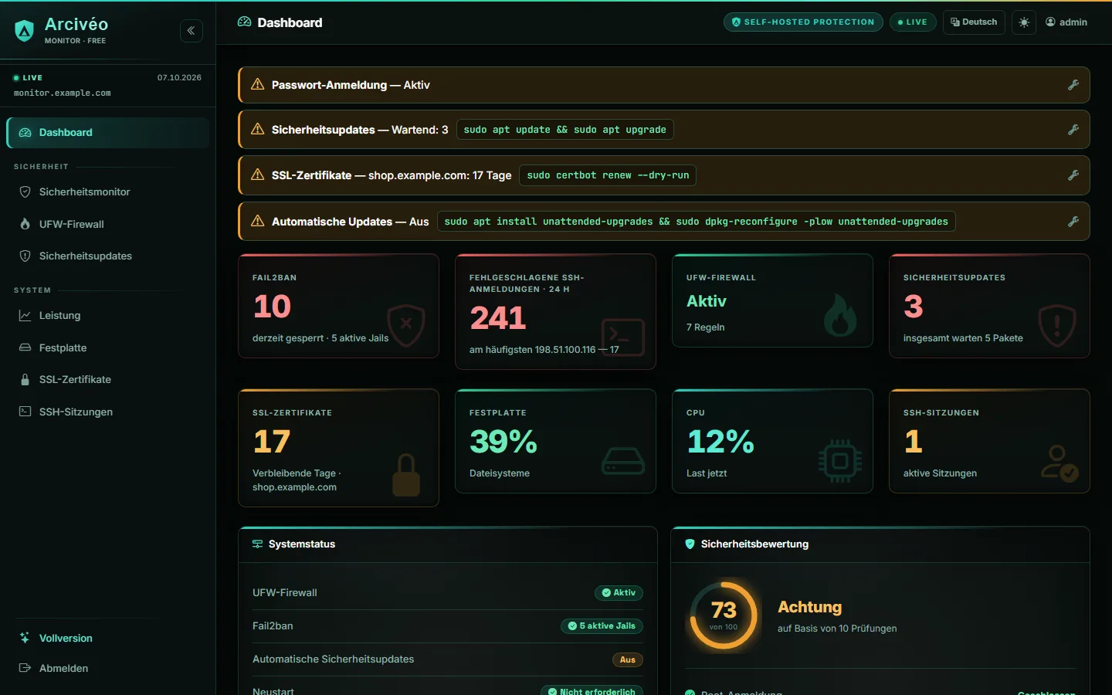This screenshot has height=695, width=1112.
Task: Select Dashboard in the sidebar
Action: [x=108, y=133]
